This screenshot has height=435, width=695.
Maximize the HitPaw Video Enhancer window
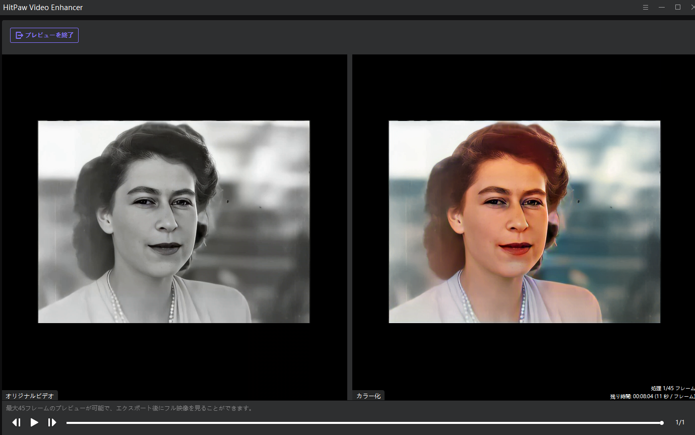pos(678,7)
